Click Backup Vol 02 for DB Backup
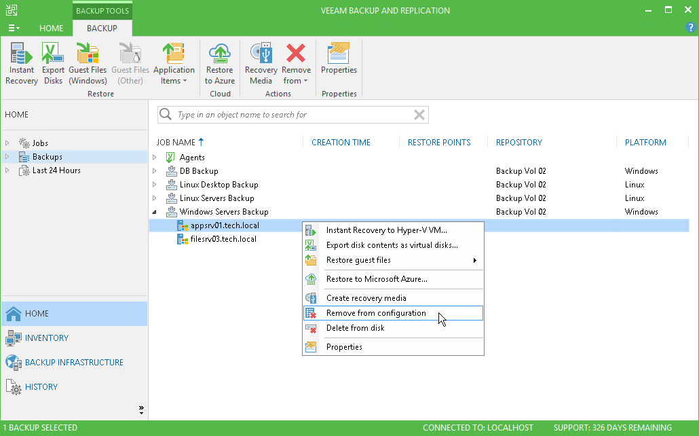The height and width of the screenshot is (436, 699). pyautogui.click(x=521, y=171)
